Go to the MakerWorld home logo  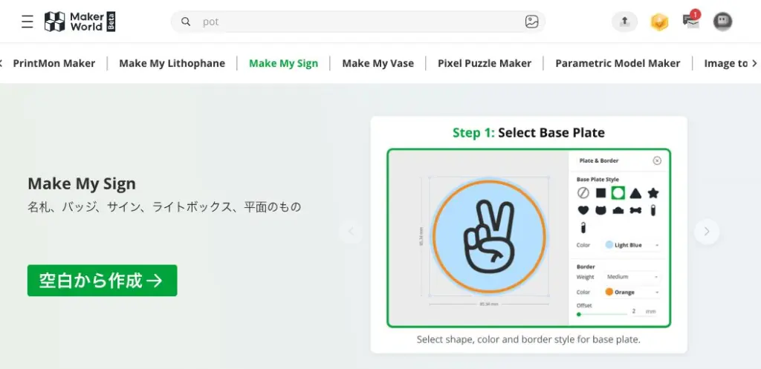coord(80,22)
